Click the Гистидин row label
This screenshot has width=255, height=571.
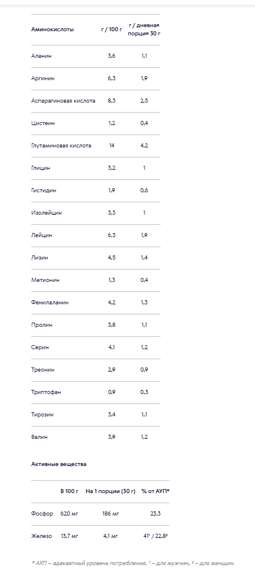click(x=44, y=191)
